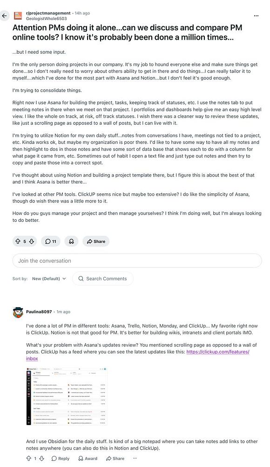The width and height of the screenshot is (270, 467).
Task: Share the main post
Action: 95,241
